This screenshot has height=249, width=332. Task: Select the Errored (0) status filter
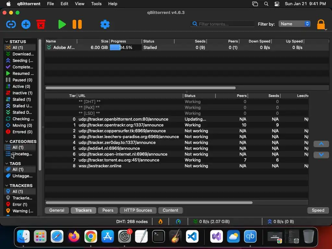pyautogui.click(x=20, y=132)
